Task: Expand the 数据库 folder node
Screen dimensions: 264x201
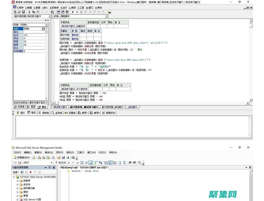Action: click(18, 181)
